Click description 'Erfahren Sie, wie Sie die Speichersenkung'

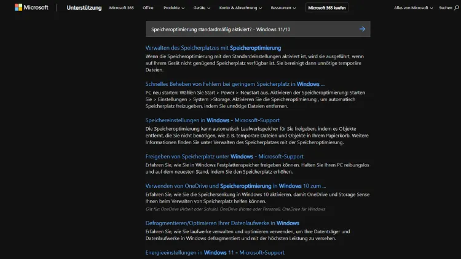[258, 198]
